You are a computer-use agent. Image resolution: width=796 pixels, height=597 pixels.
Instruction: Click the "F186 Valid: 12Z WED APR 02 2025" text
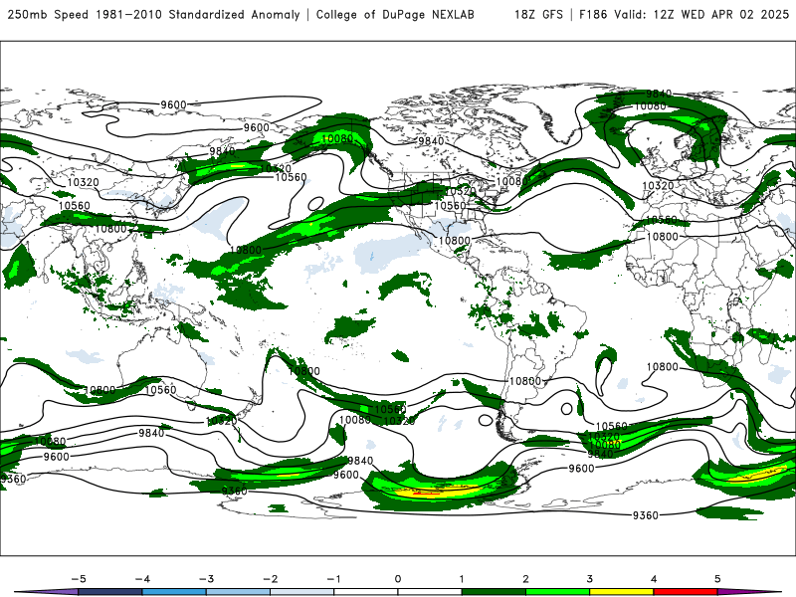click(x=684, y=14)
